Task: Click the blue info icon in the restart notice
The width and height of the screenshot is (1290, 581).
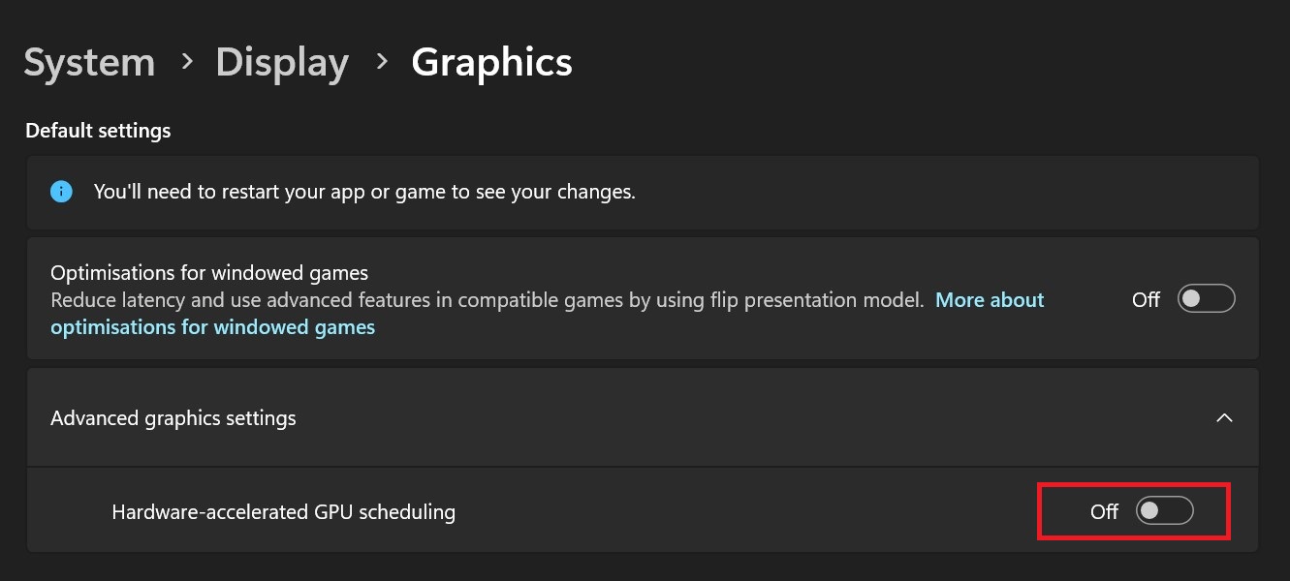Action: coord(61,192)
